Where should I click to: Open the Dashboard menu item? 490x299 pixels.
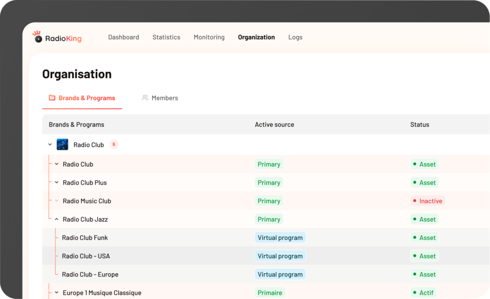pyautogui.click(x=123, y=37)
